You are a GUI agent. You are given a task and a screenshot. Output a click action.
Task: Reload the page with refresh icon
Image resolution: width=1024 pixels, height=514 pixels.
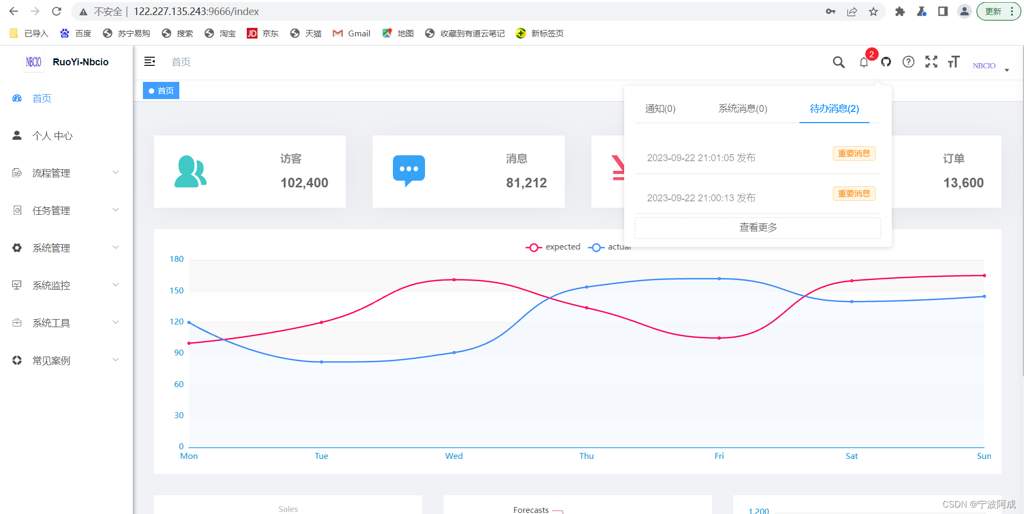57,11
